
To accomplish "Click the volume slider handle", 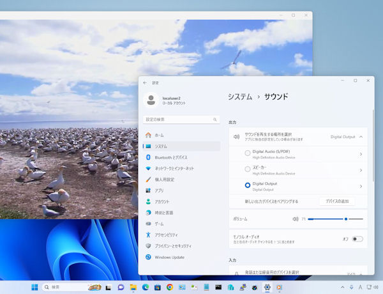I will (346, 219).
